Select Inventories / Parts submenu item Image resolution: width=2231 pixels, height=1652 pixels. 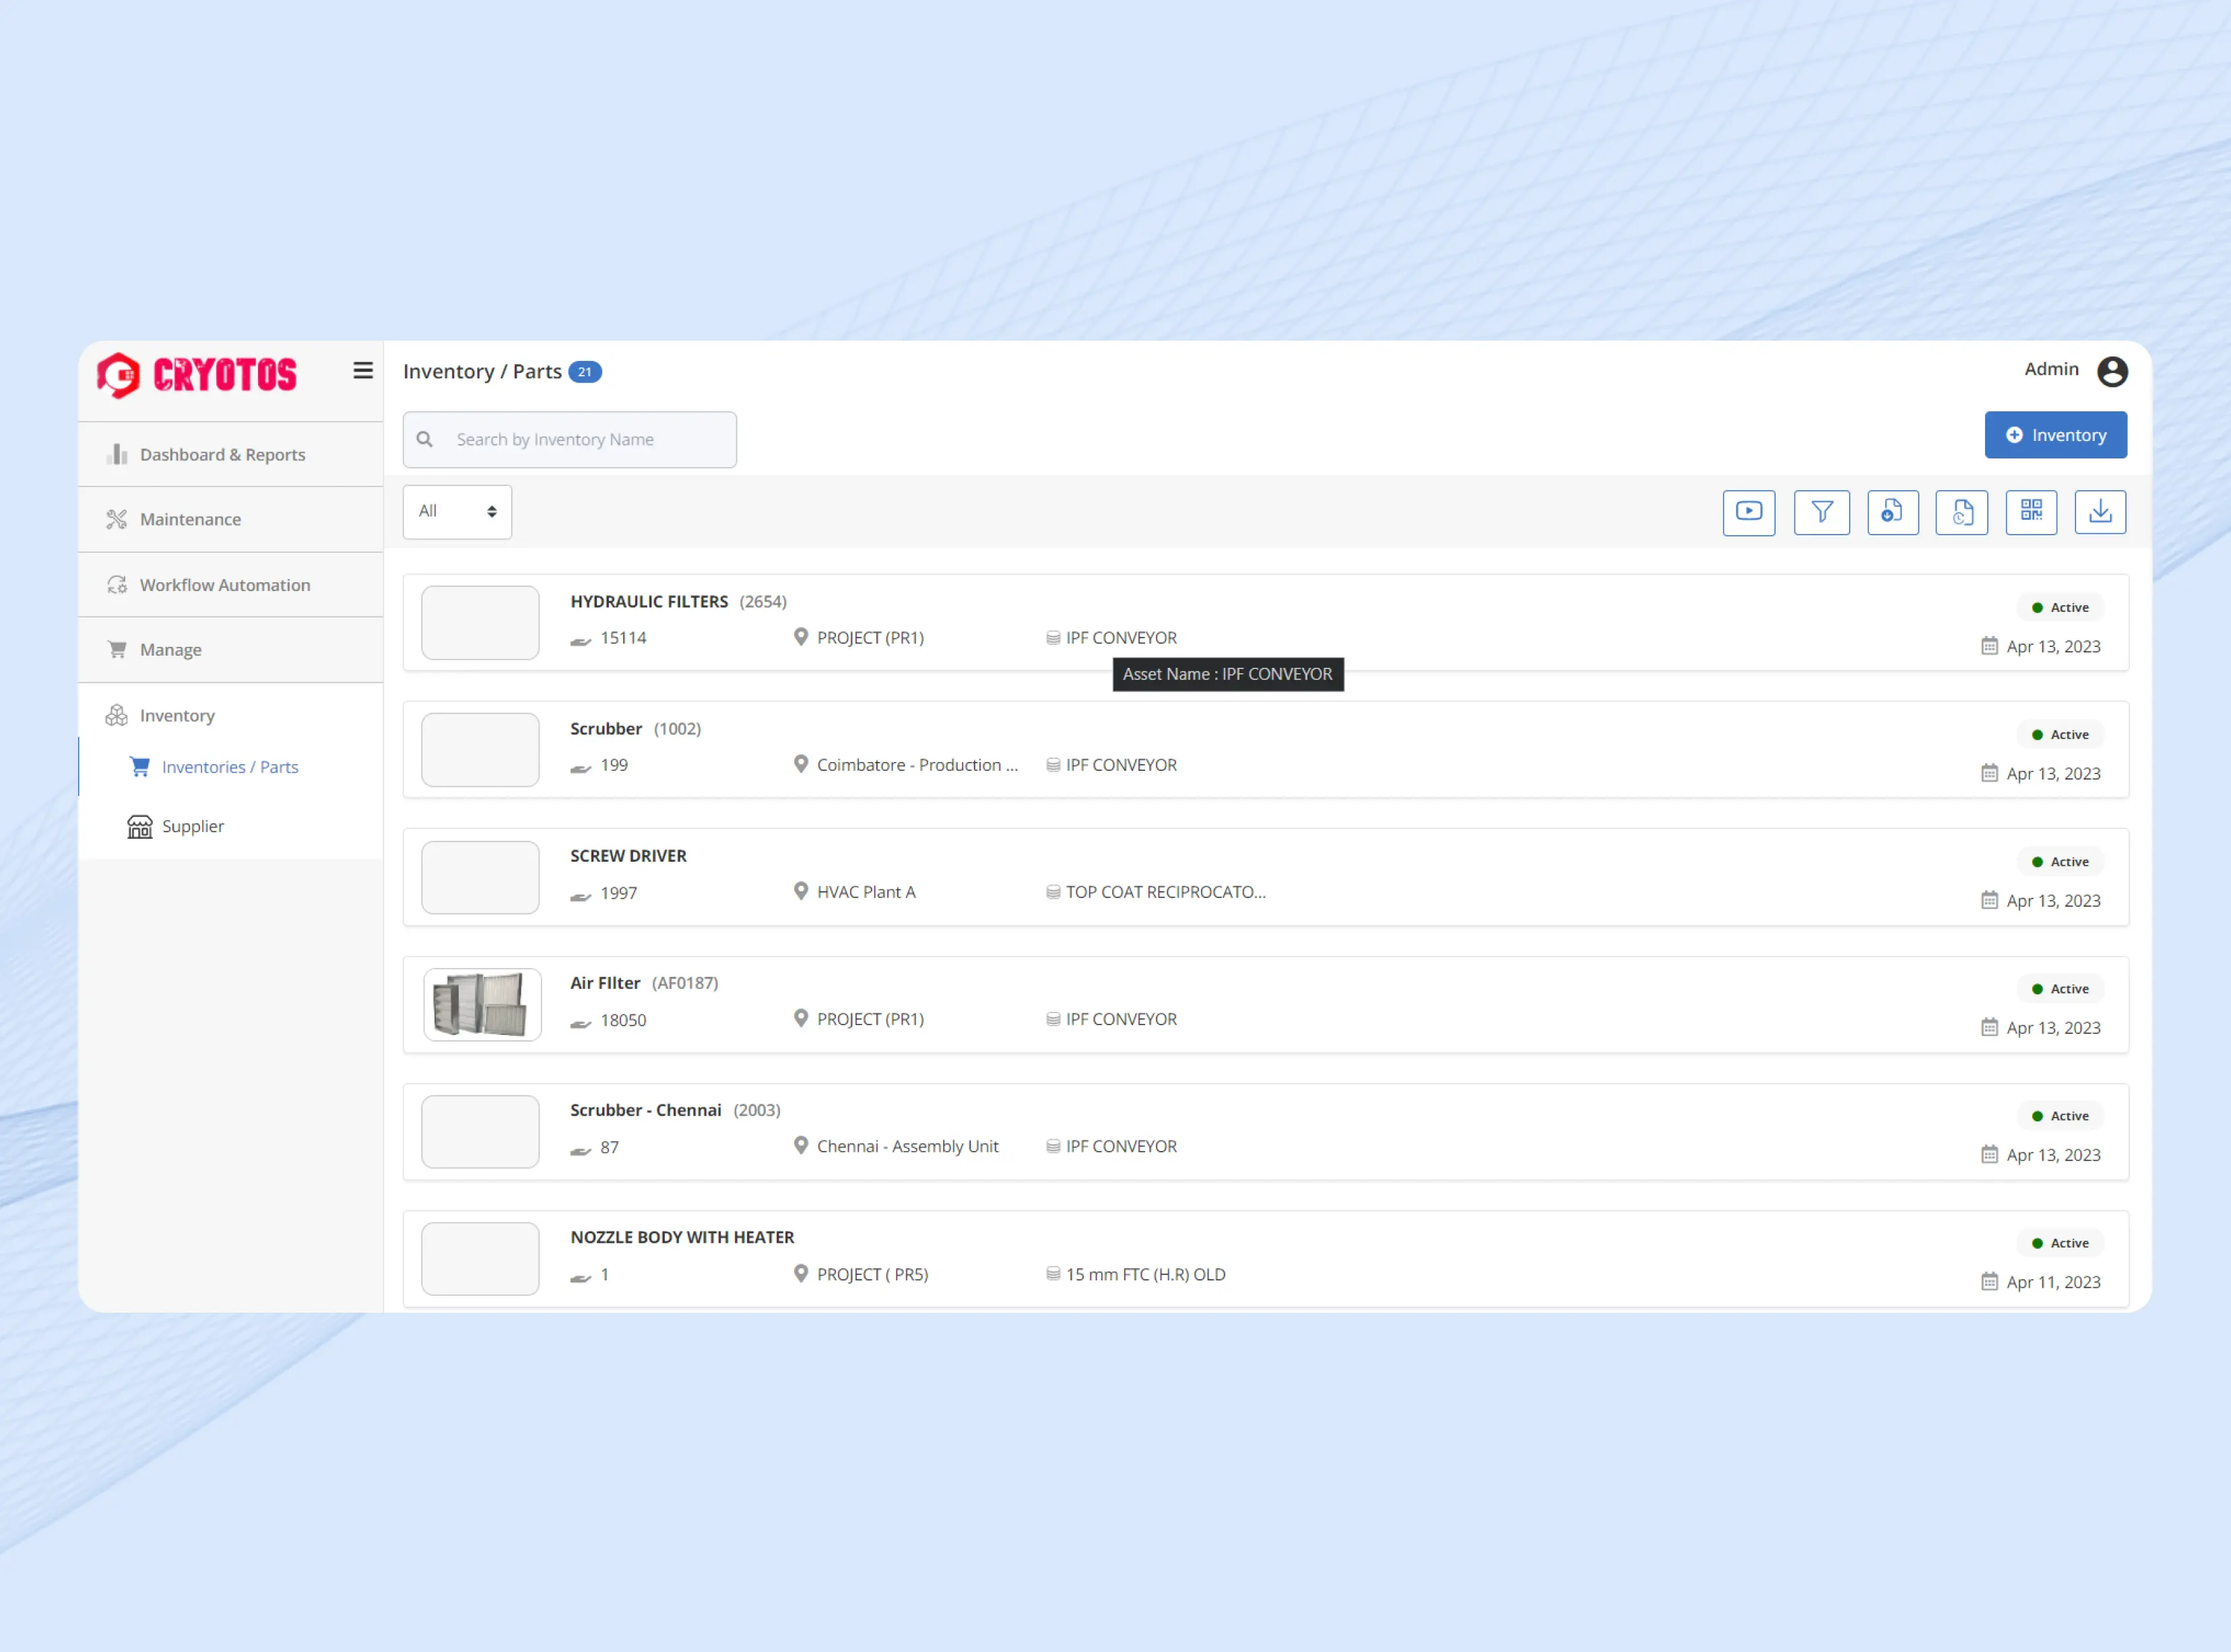point(229,767)
